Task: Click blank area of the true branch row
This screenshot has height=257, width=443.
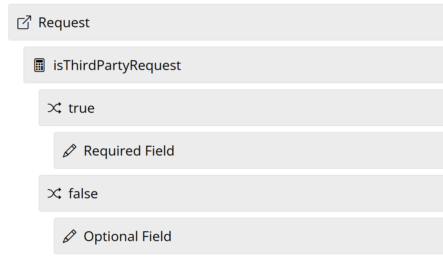Action: [265, 108]
